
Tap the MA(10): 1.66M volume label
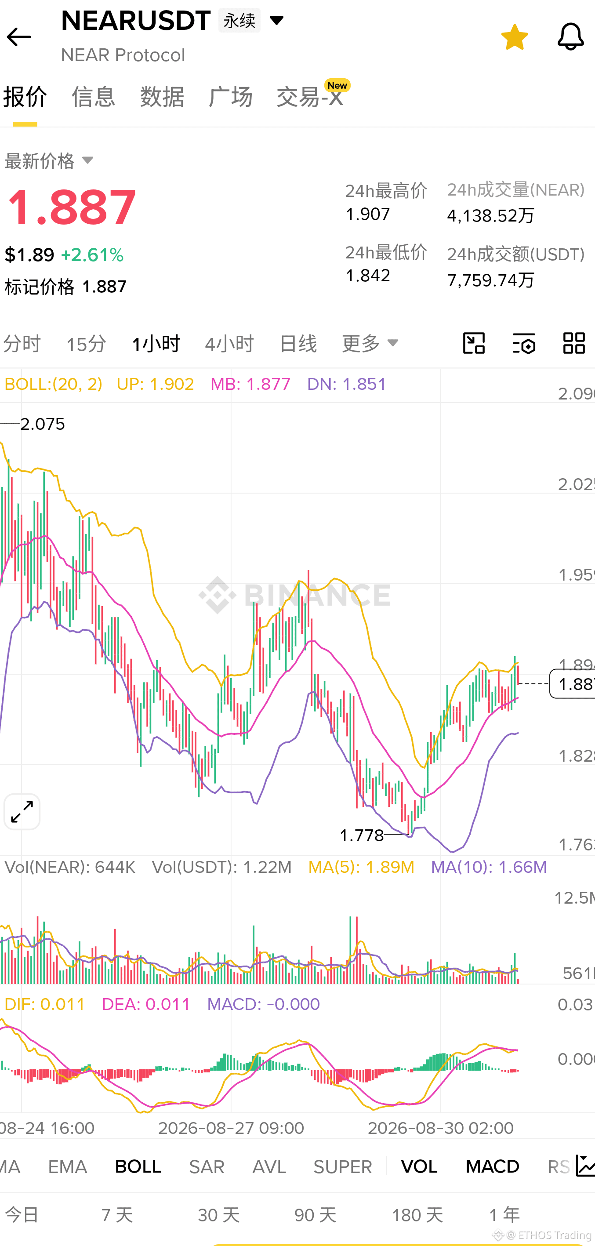[x=489, y=867]
